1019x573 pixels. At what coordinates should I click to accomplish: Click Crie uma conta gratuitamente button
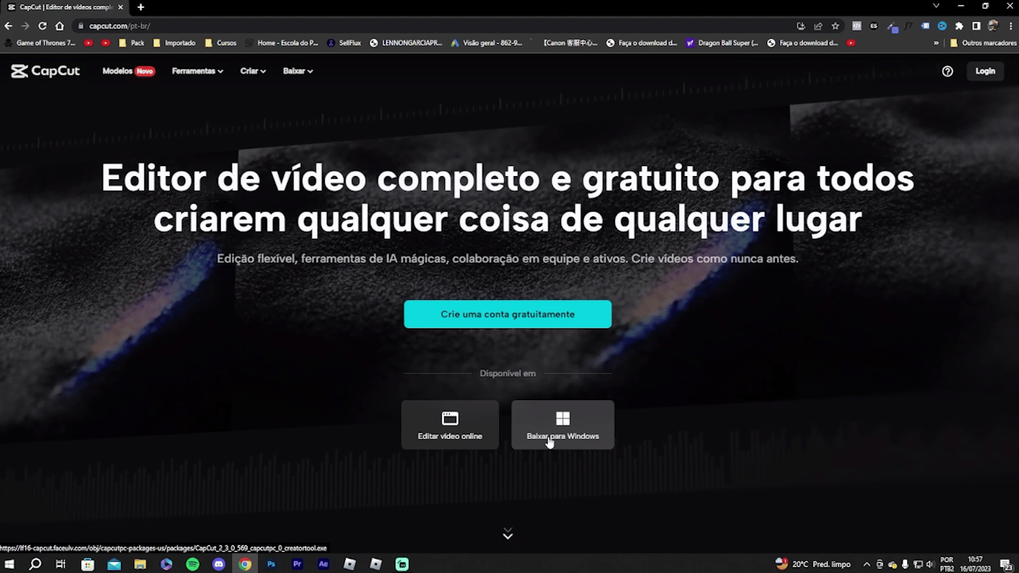[507, 314]
